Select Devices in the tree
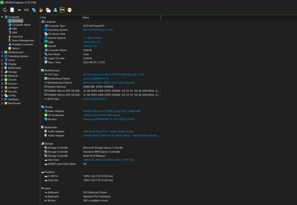The width and height of the screenshot is (297, 205). pos(12,83)
